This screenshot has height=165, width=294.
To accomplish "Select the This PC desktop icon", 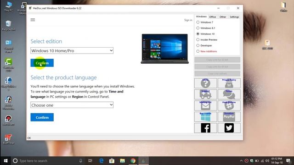I will pyautogui.click(x=8, y=7).
